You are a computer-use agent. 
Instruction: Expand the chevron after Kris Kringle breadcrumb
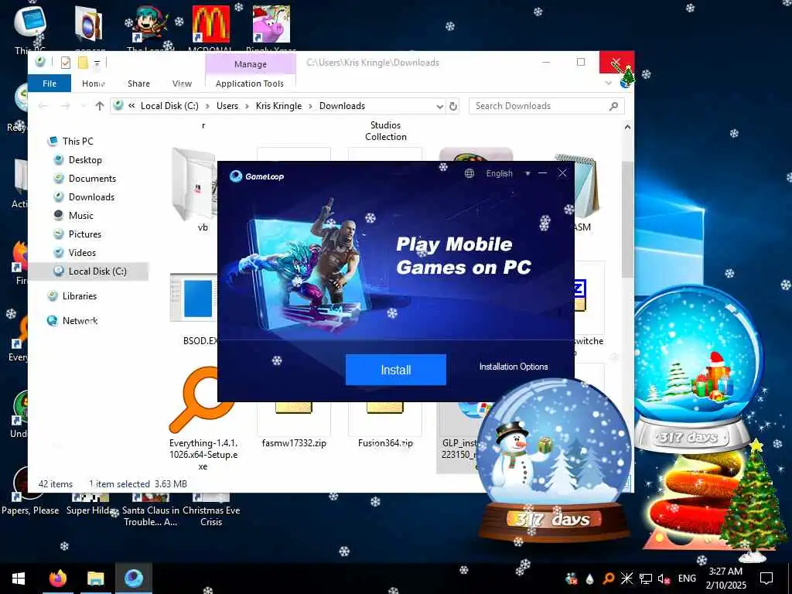pos(310,106)
